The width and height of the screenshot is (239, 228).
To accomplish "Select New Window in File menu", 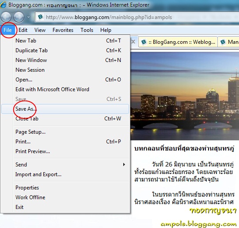I will 65,60.
